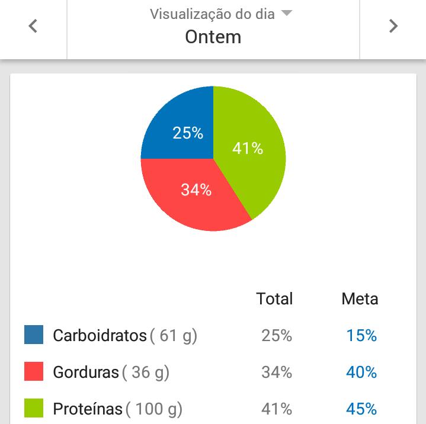The image size is (426, 424).
Task: Tap the Proteínas label
Action: click(x=88, y=409)
